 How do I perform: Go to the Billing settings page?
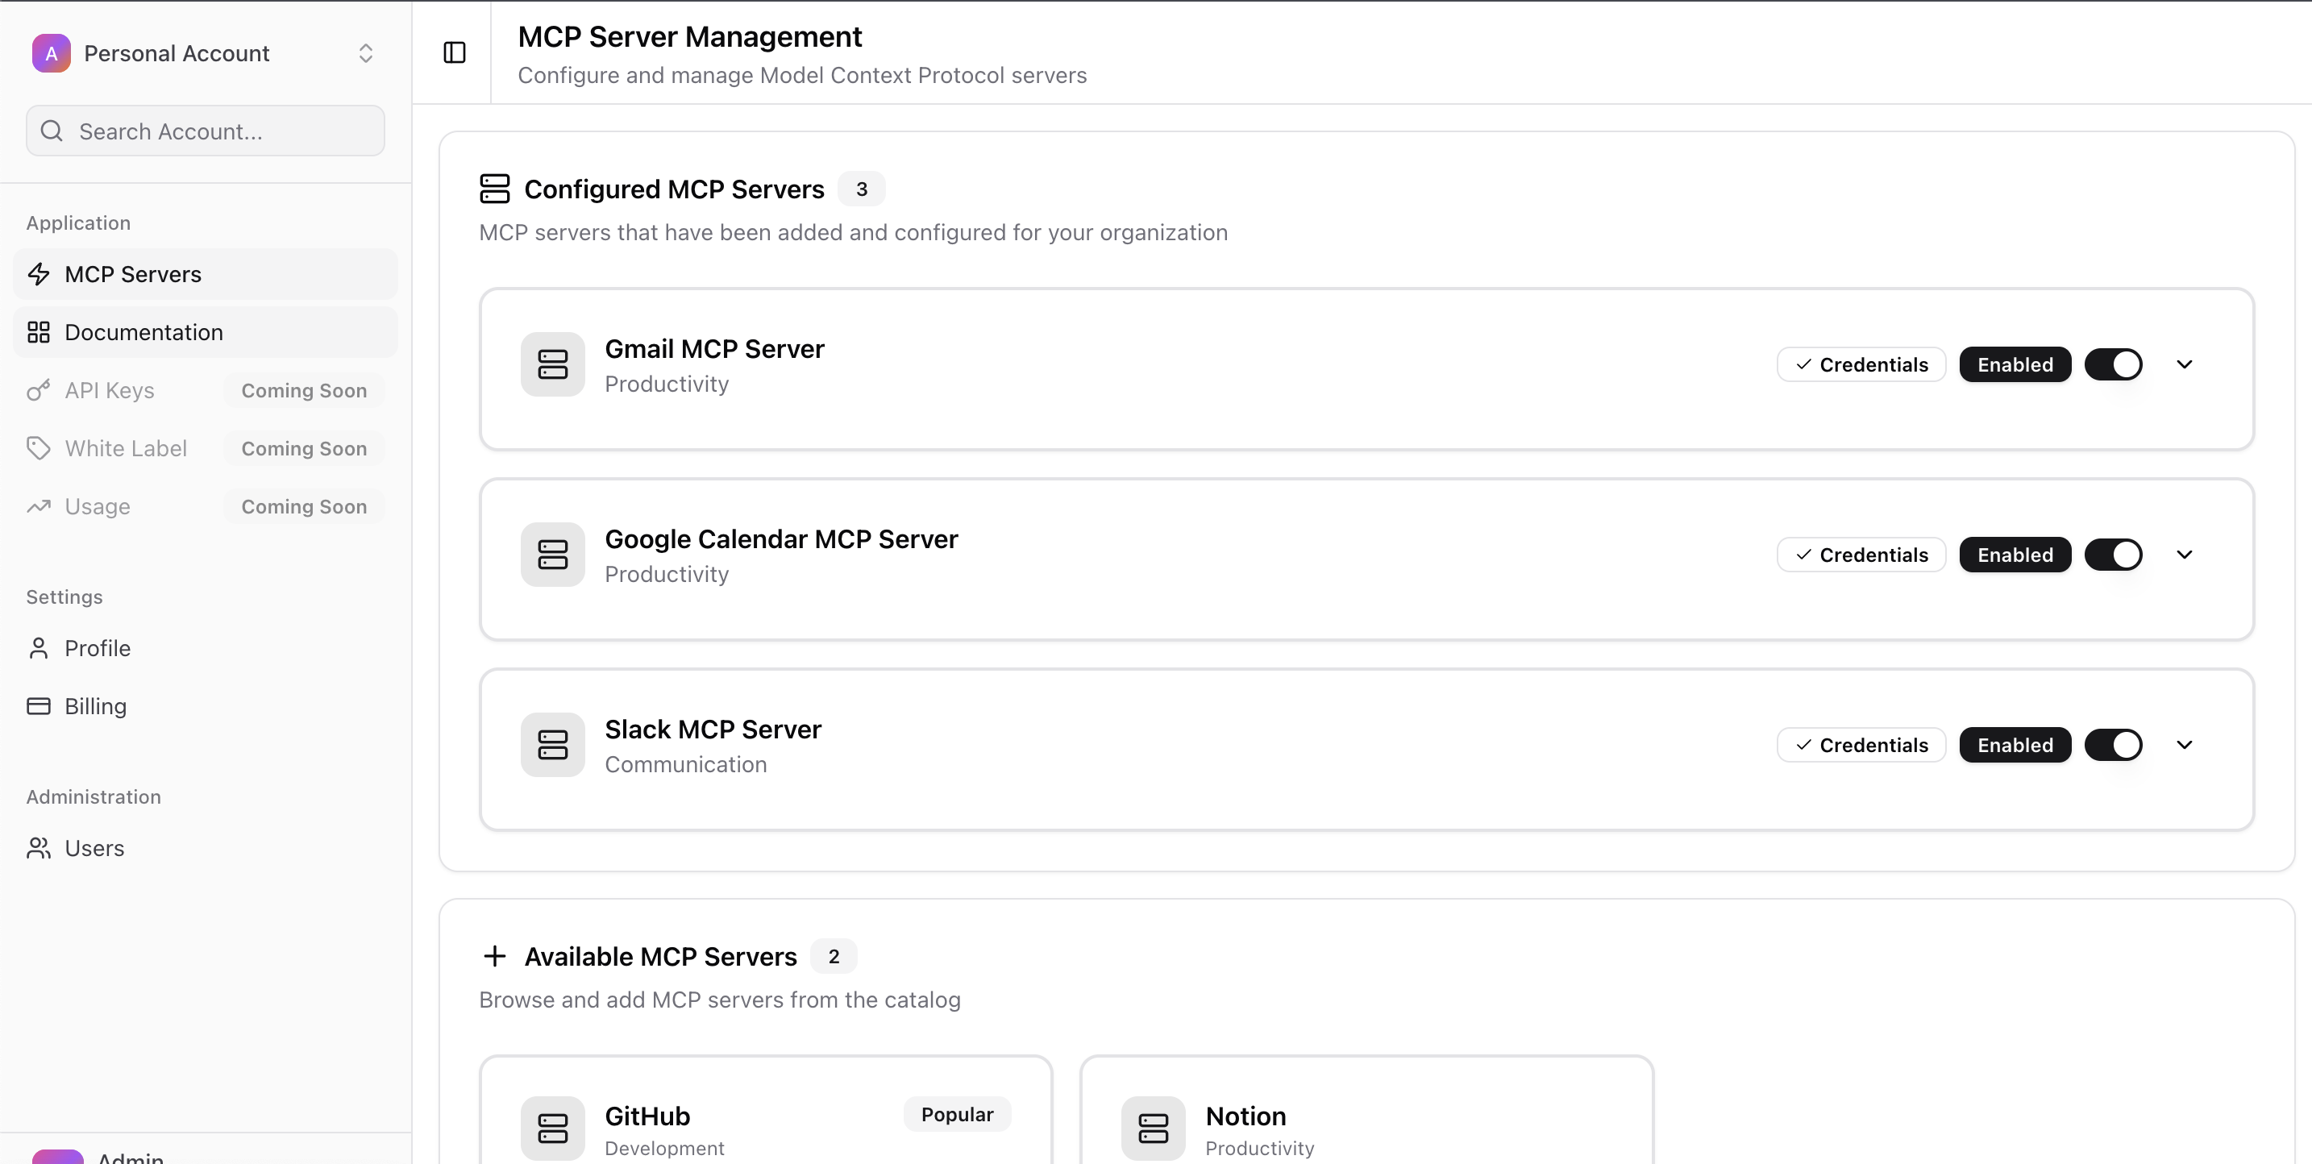95,706
